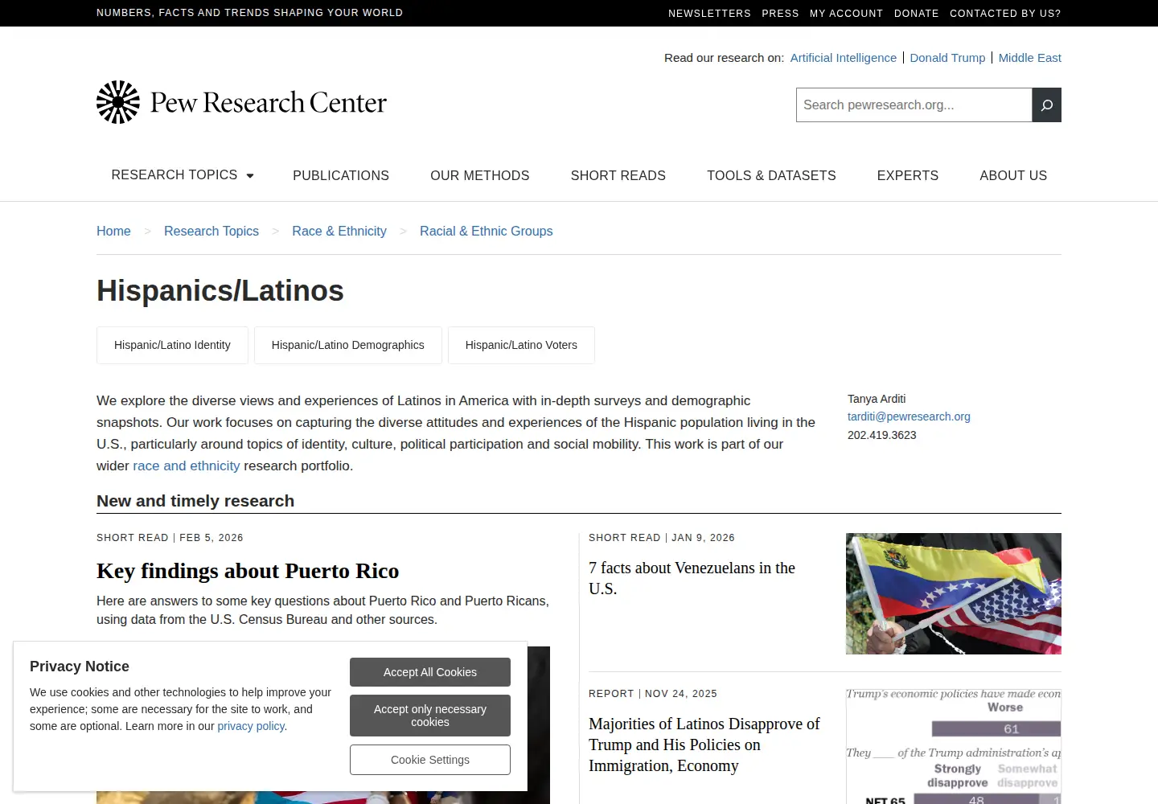Open the Contacted By Us? link

pos(1005,14)
